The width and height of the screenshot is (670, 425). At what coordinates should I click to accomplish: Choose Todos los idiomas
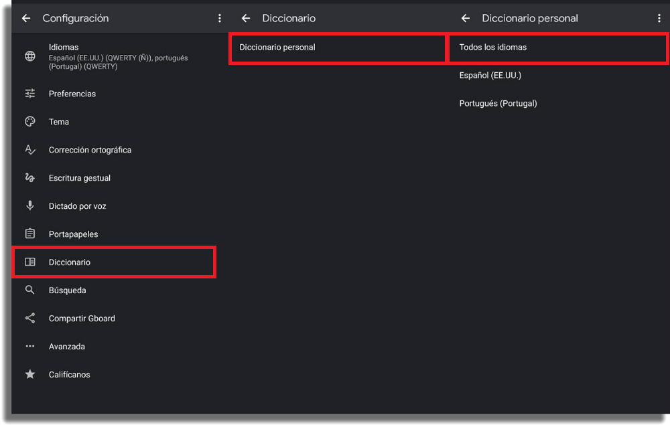[557, 48]
